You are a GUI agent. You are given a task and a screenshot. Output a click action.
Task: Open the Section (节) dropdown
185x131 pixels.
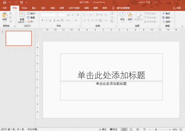pyautogui.click(x=31, y=22)
